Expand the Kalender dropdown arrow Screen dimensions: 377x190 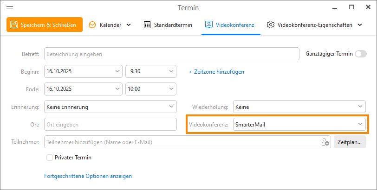129,25
